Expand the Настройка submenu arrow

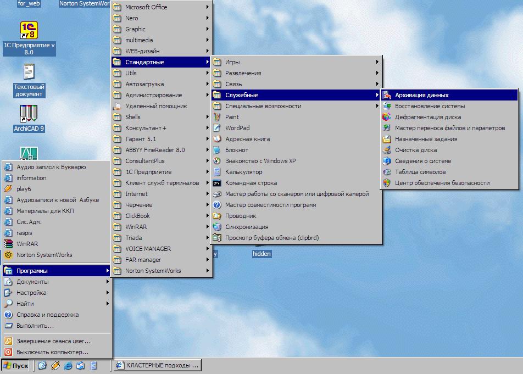pos(108,293)
